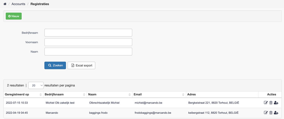Open the results per page dropdown
284x119 pixels.
tap(36, 85)
